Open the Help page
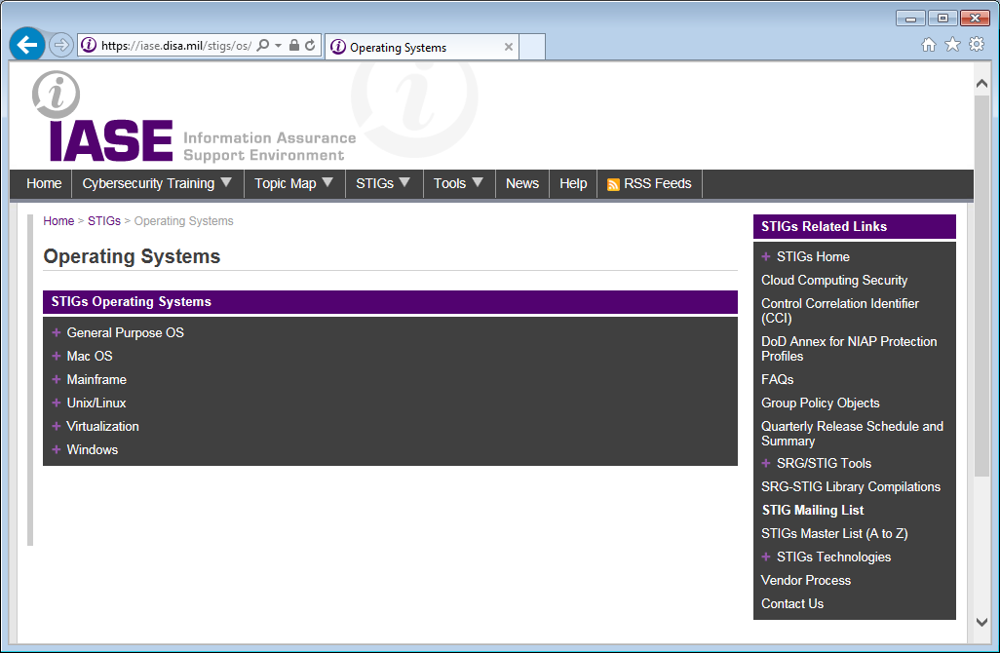The width and height of the screenshot is (1000, 653). 573,183
